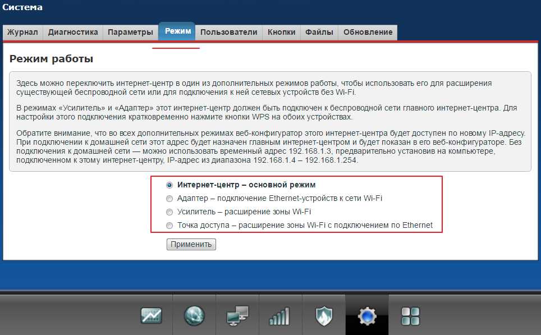Click the paragraph starting with В режимах «Усилитель»
Image resolution: width=541 pixels, height=335 pixels.
(267, 112)
